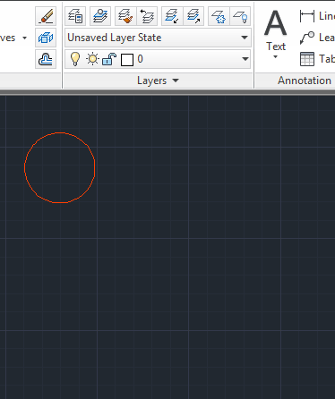Select the Offset tool icon
This screenshot has width=335, height=399.
[46, 59]
